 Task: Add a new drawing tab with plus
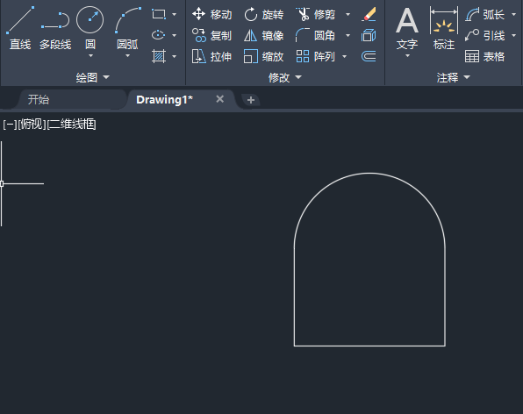pyautogui.click(x=251, y=100)
